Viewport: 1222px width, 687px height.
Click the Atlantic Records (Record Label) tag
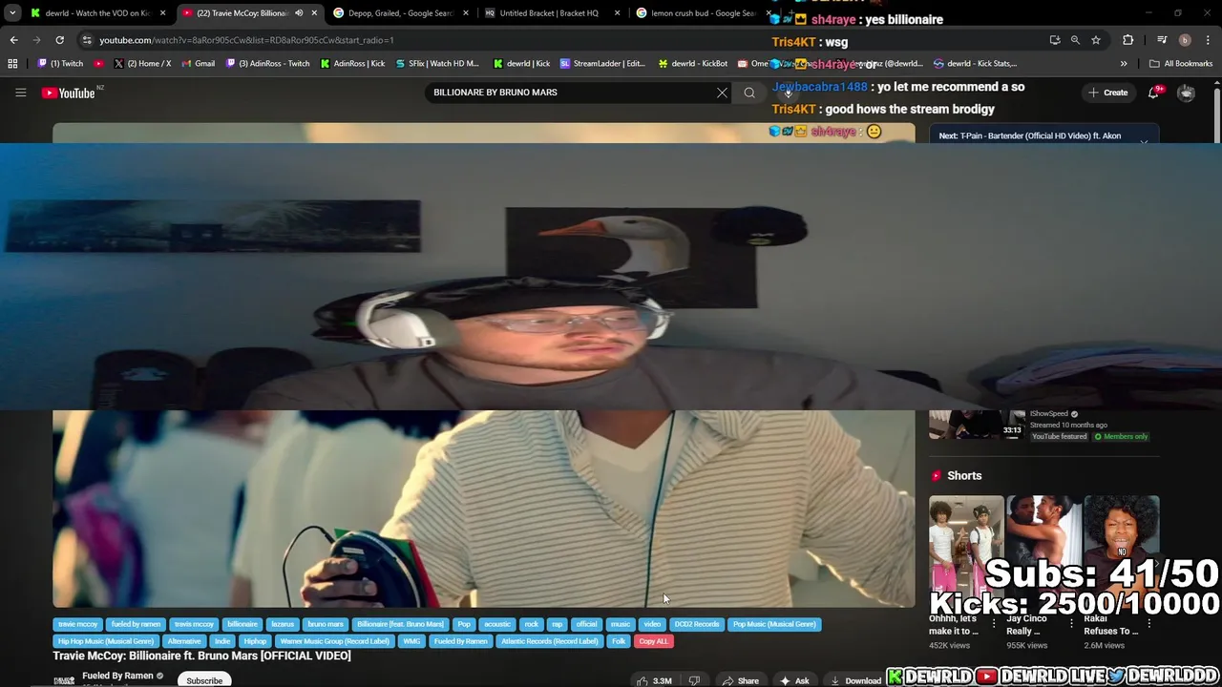click(549, 641)
